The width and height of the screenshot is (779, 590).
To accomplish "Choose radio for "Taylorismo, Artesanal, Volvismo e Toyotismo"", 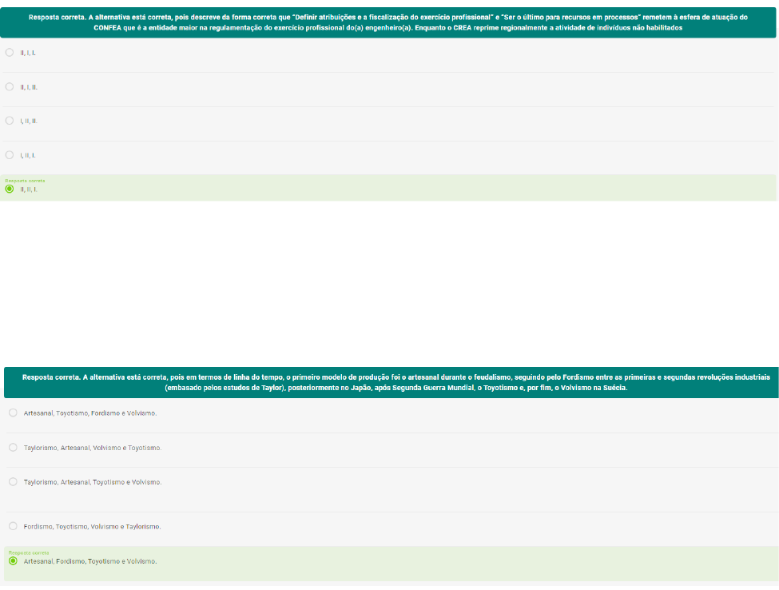I will pos(13,447).
